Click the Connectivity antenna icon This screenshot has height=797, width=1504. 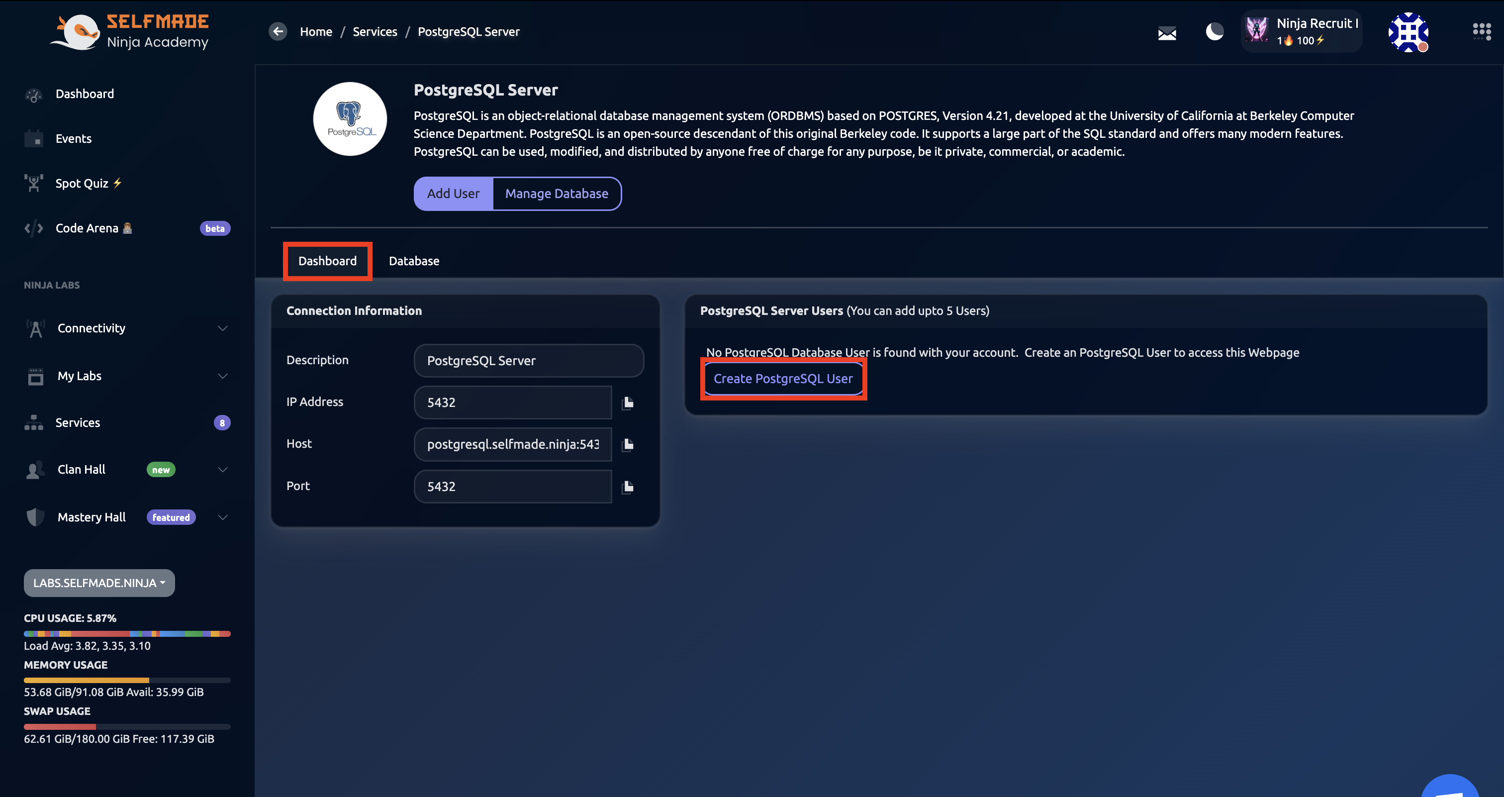point(36,329)
